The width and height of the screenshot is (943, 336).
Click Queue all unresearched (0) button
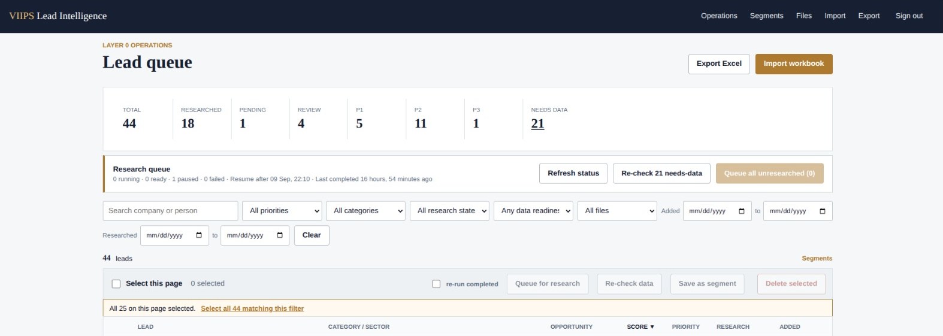coord(769,173)
